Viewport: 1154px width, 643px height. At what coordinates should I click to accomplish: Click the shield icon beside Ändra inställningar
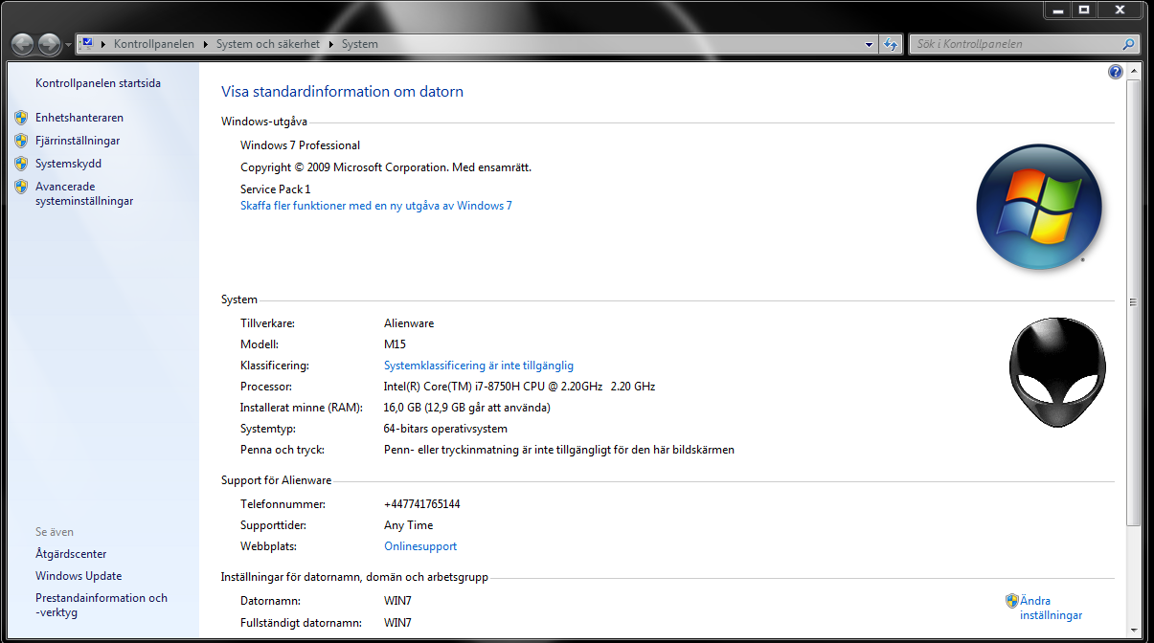pyautogui.click(x=1012, y=601)
